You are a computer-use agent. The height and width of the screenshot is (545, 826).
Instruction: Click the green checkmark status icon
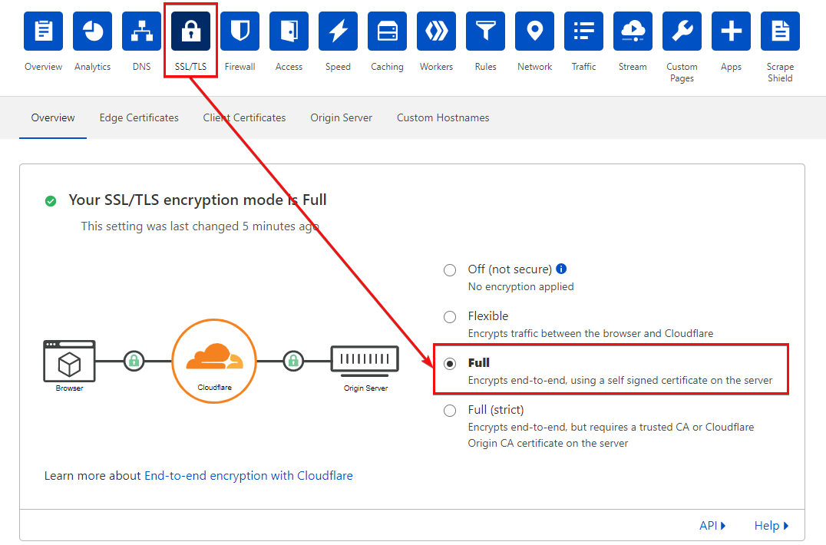pos(51,200)
